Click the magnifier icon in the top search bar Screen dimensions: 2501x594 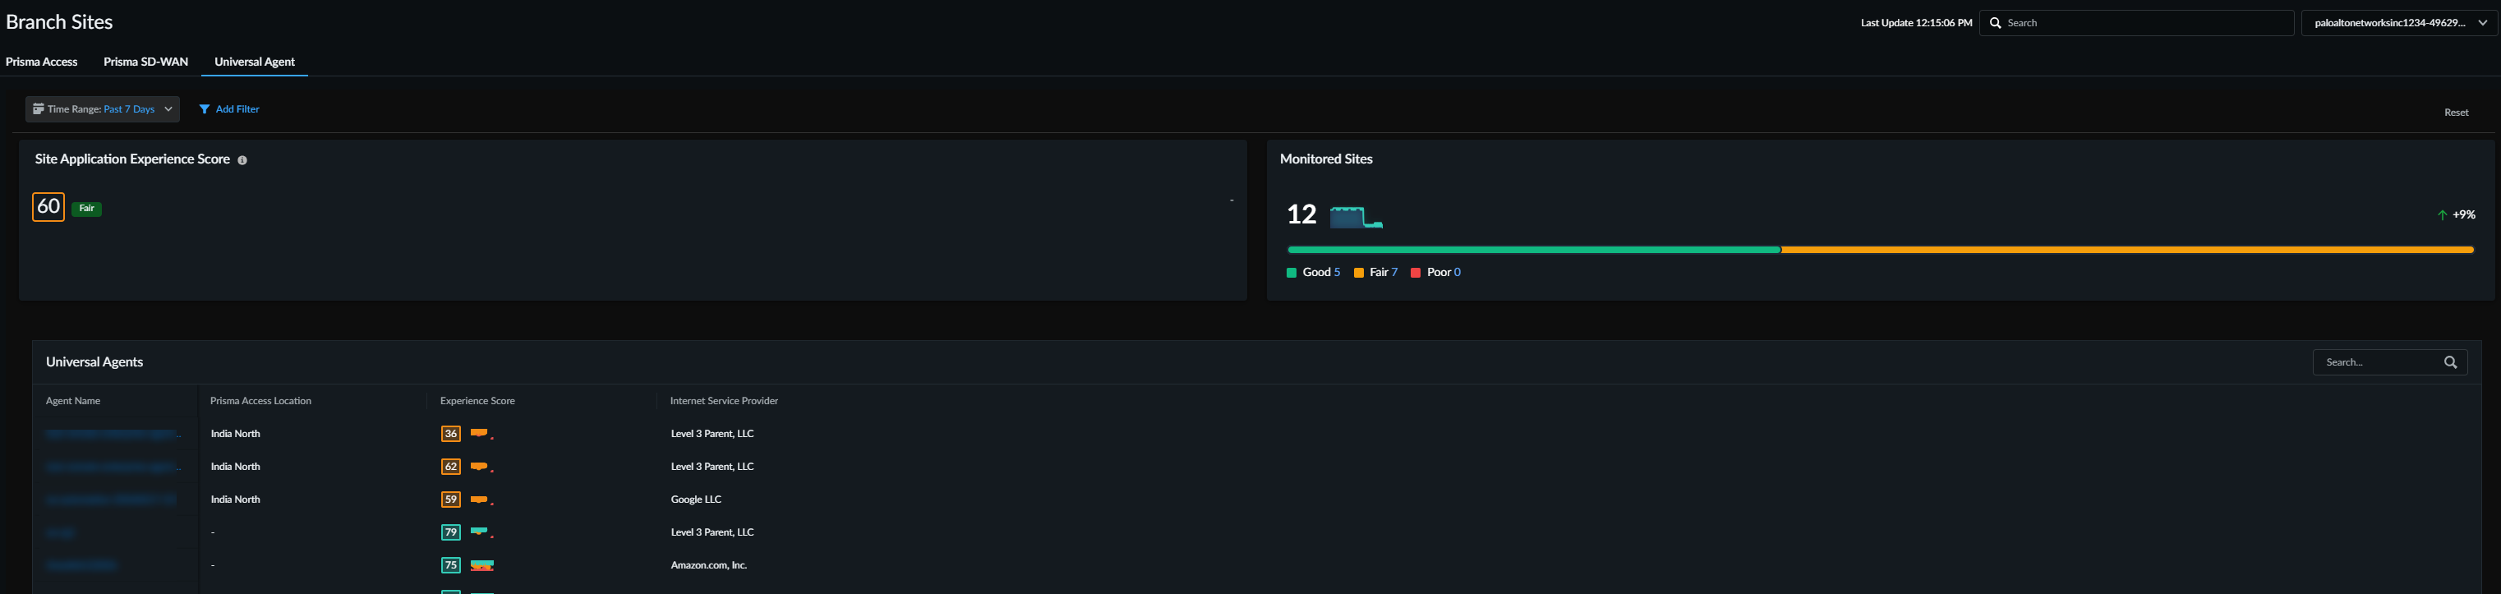[x=1995, y=22]
